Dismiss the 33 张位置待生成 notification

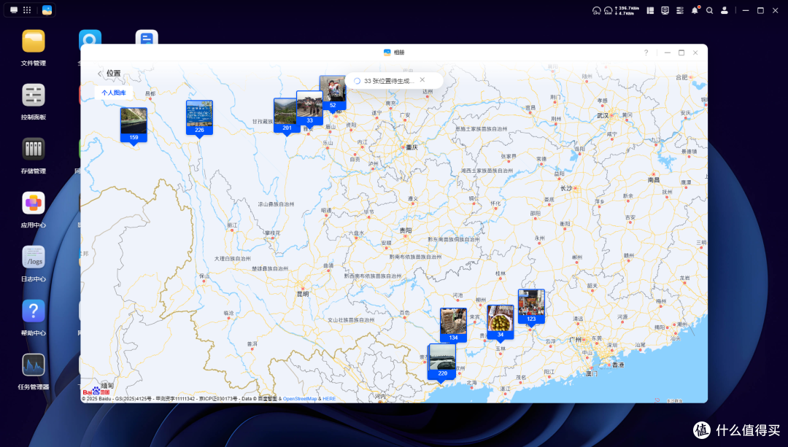click(422, 80)
